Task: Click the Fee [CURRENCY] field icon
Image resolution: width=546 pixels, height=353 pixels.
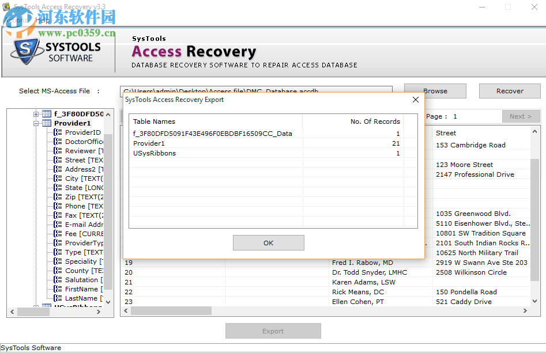Action: click(57, 233)
